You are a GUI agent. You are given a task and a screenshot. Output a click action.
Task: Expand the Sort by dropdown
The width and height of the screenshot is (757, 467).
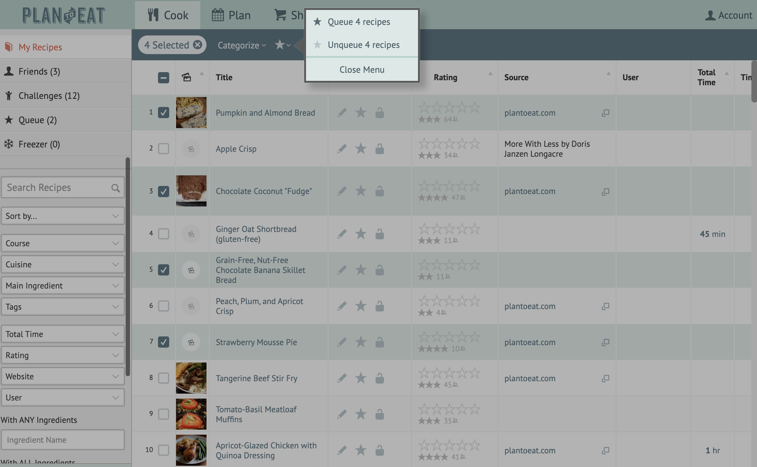[x=63, y=216]
